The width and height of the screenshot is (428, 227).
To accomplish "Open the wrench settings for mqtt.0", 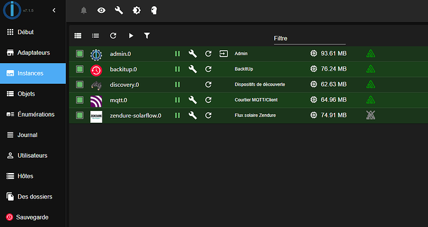I will click(192, 100).
